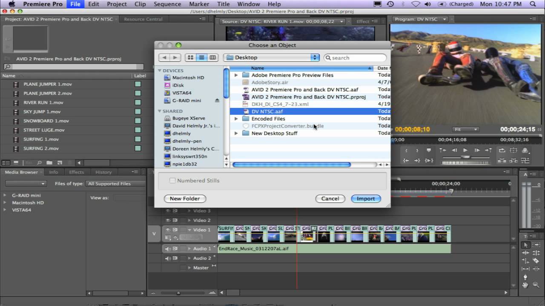Hide the Video 3 track with eye icon
The width and height of the screenshot is (545, 306).
[x=168, y=211]
